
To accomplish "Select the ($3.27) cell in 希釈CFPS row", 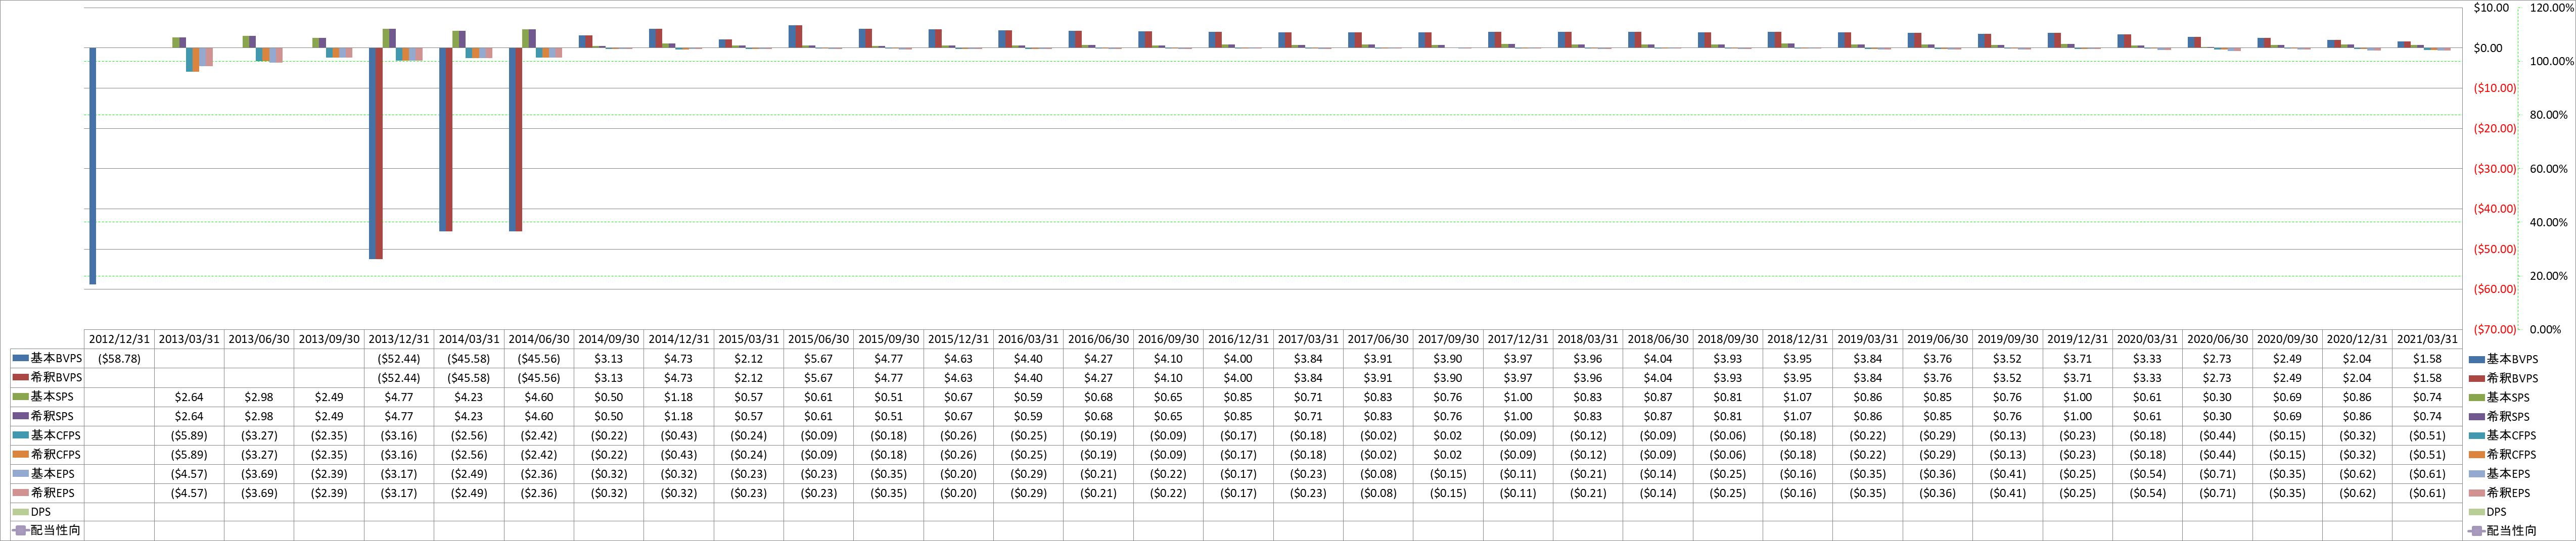I will click(259, 454).
